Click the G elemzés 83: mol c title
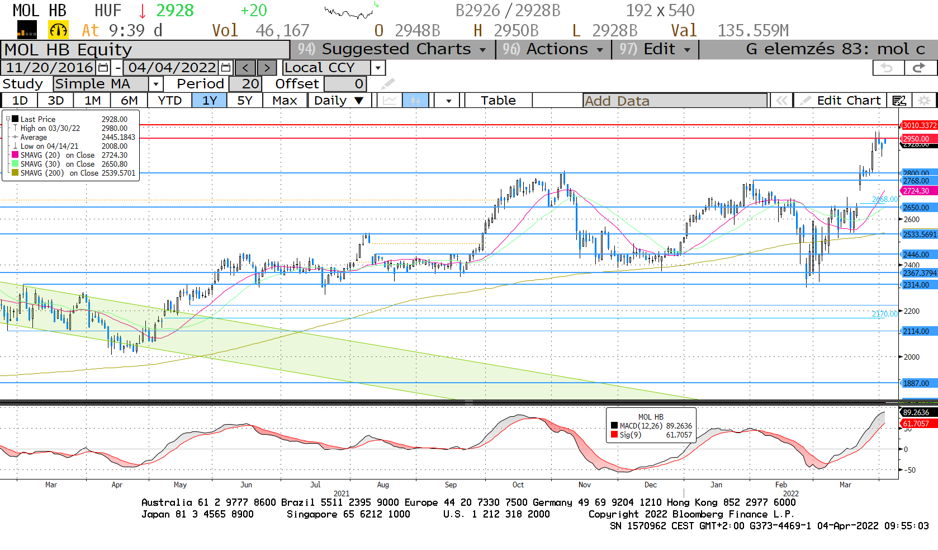This screenshot has height=550, width=938. [x=835, y=49]
